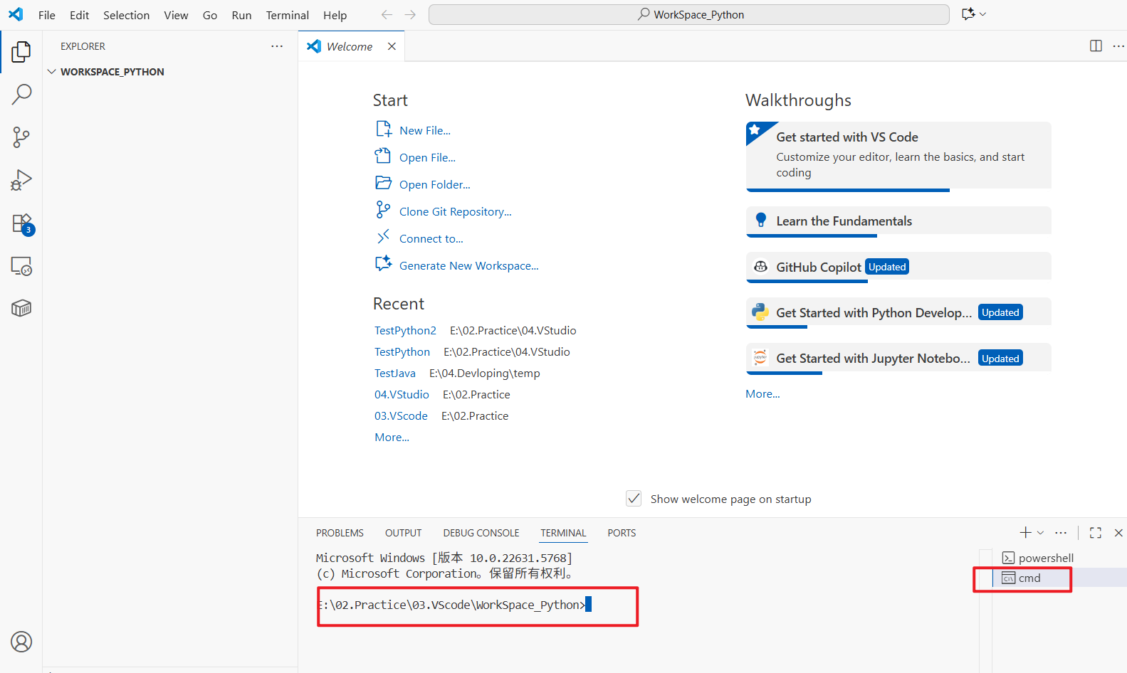Open the Accounts menu icon
Screen dimensions: 1127x673
(x=21, y=642)
